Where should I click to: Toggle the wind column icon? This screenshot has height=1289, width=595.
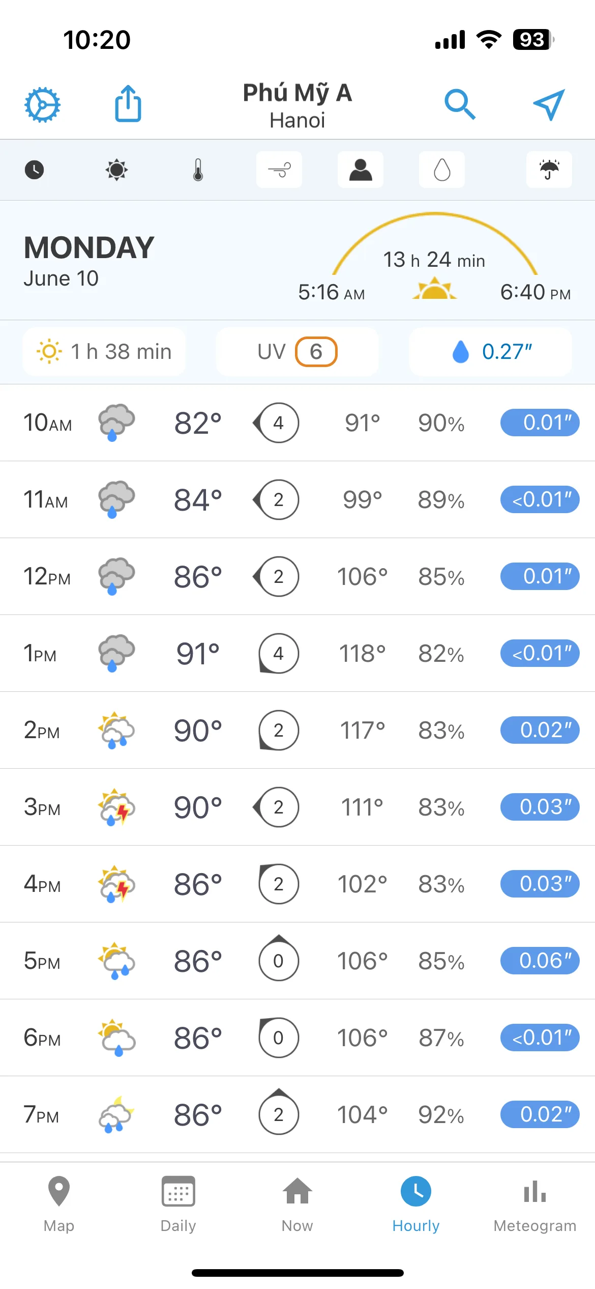pyautogui.click(x=279, y=170)
